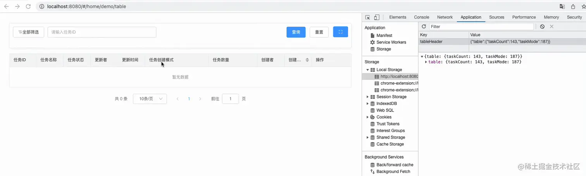Open Service Workers section
The height and width of the screenshot is (176, 586).
(x=391, y=42)
